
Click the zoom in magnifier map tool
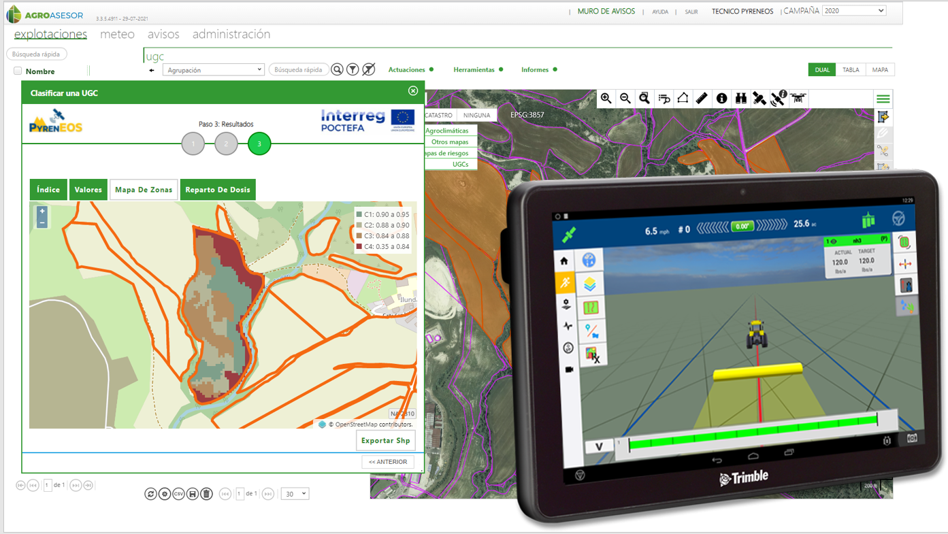[x=606, y=99]
